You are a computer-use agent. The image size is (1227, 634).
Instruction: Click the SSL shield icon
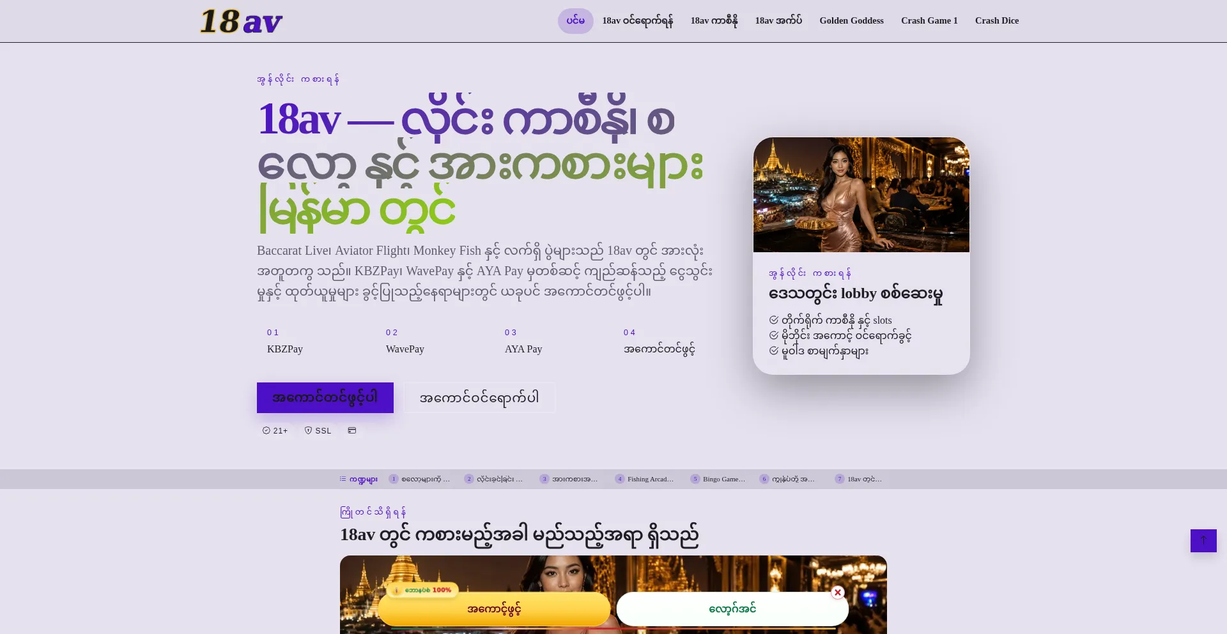tap(308, 430)
